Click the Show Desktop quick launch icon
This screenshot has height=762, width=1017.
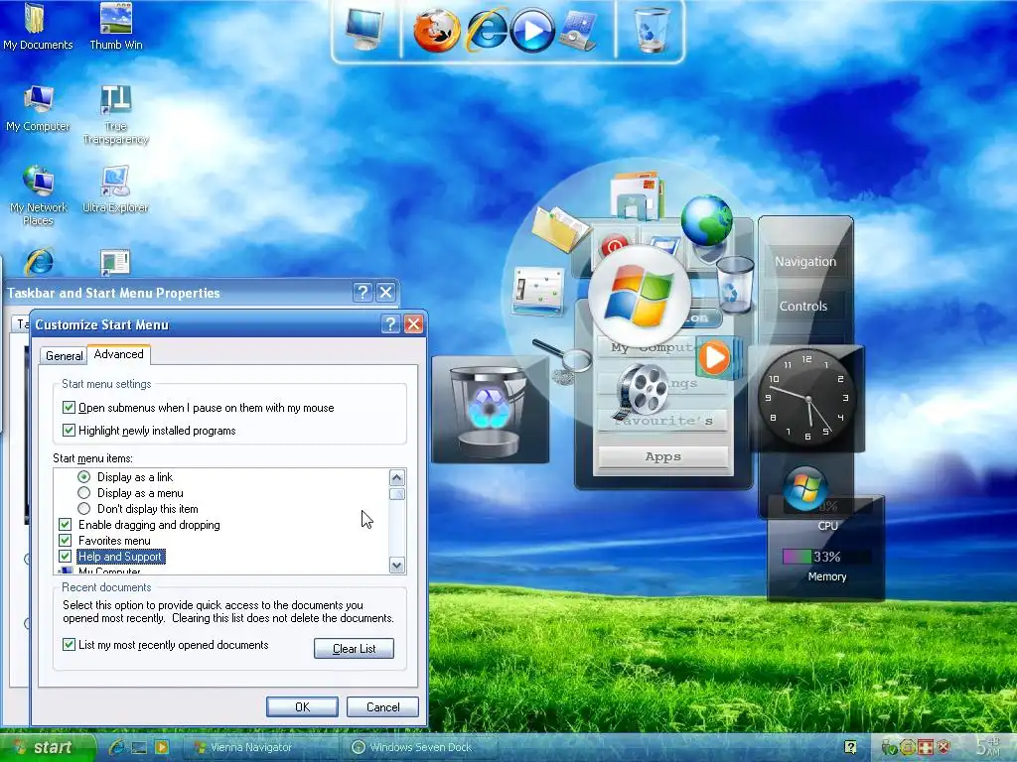[139, 748]
